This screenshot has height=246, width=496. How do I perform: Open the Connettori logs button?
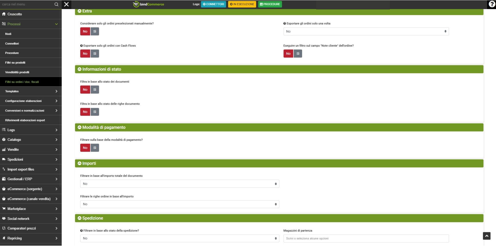click(213, 4)
